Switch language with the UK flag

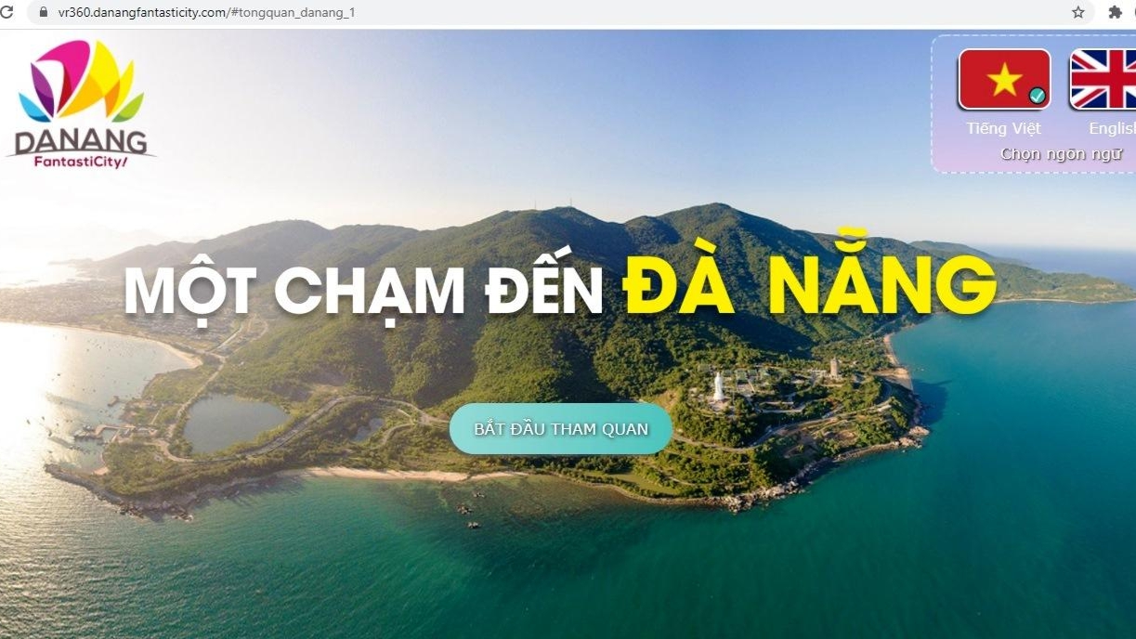[1103, 80]
